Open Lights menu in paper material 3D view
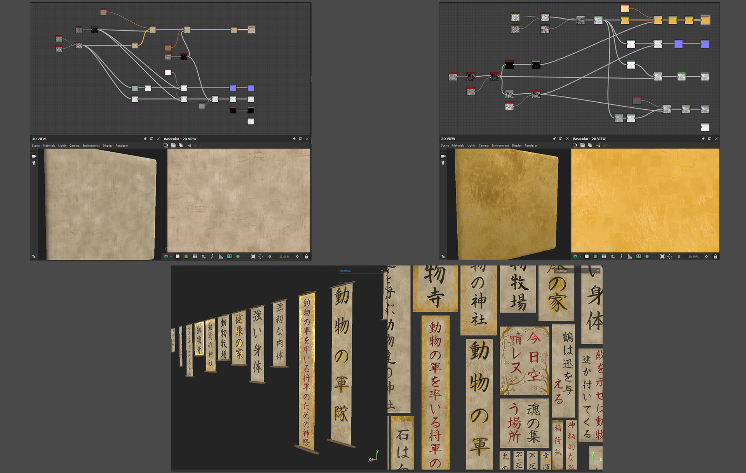The image size is (746, 473). [x=62, y=145]
